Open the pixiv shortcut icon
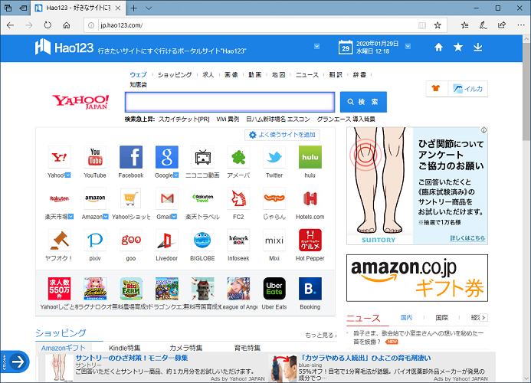 95,240
